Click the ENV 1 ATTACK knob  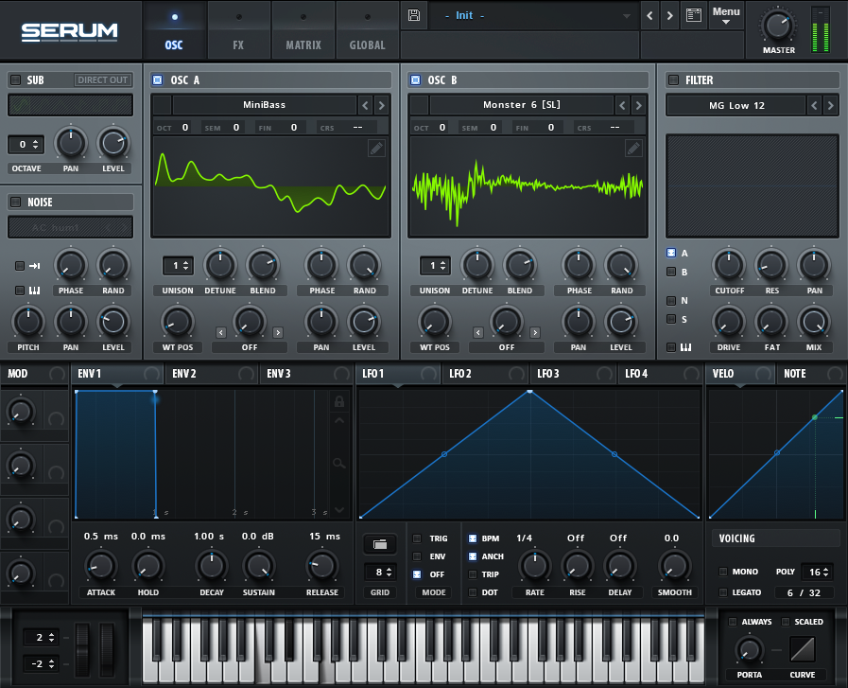pyautogui.click(x=100, y=566)
